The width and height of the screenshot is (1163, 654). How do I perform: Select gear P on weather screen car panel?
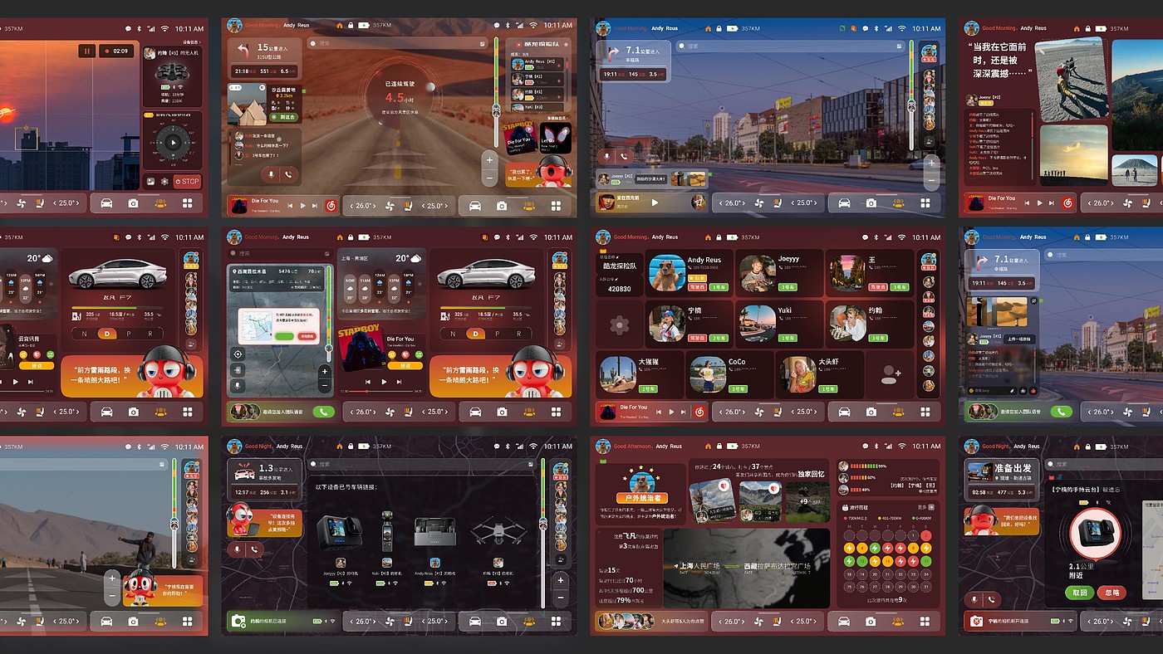click(x=497, y=334)
